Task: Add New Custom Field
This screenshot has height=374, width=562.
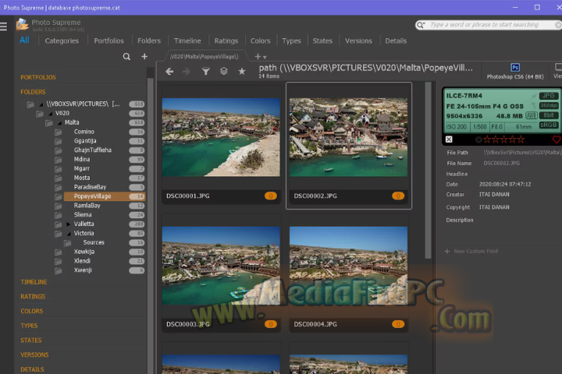Action: (x=471, y=251)
